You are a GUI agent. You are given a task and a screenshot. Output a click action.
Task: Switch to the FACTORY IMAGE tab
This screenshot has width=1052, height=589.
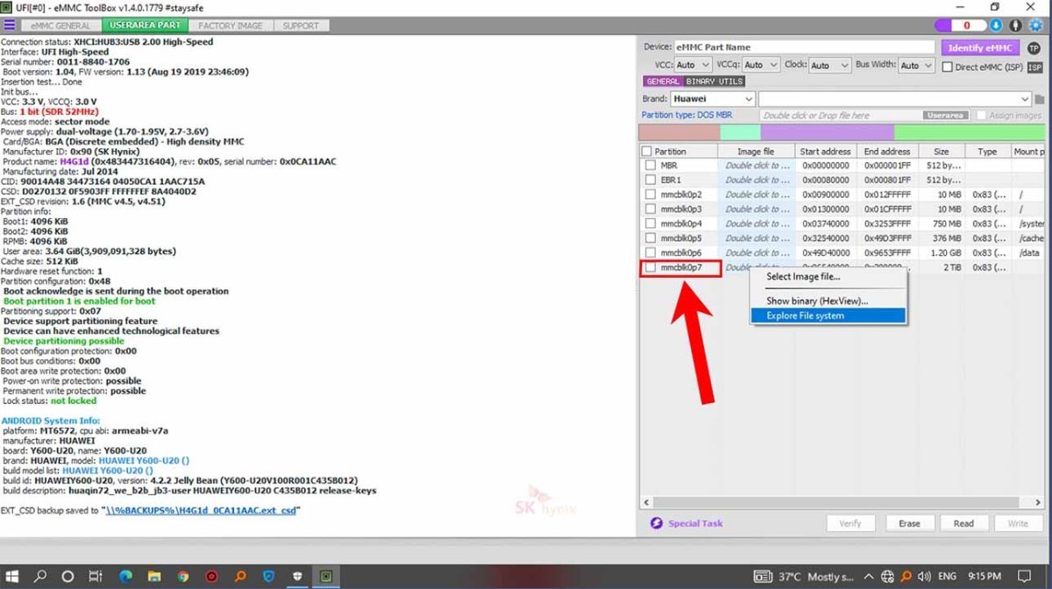coord(231,25)
